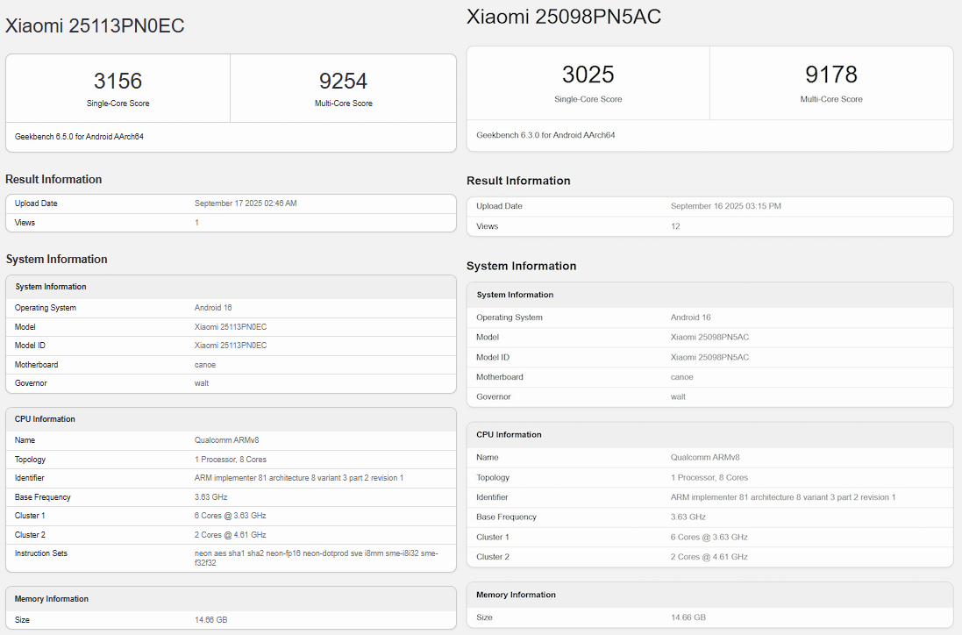Click the Geekbench 6.3.0 for Android AArch64 text

click(x=545, y=135)
